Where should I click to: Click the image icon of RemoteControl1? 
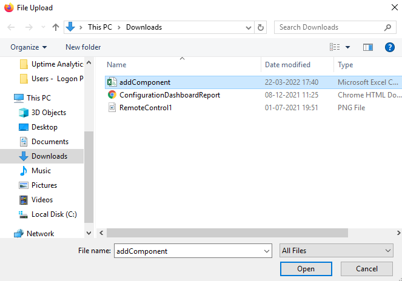pyautogui.click(x=112, y=108)
